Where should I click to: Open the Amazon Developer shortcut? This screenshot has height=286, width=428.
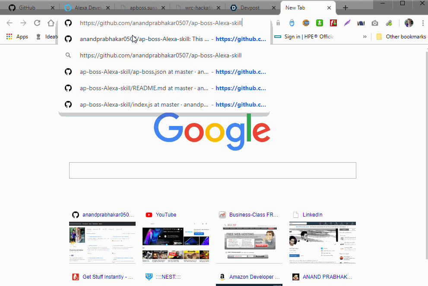point(254,277)
